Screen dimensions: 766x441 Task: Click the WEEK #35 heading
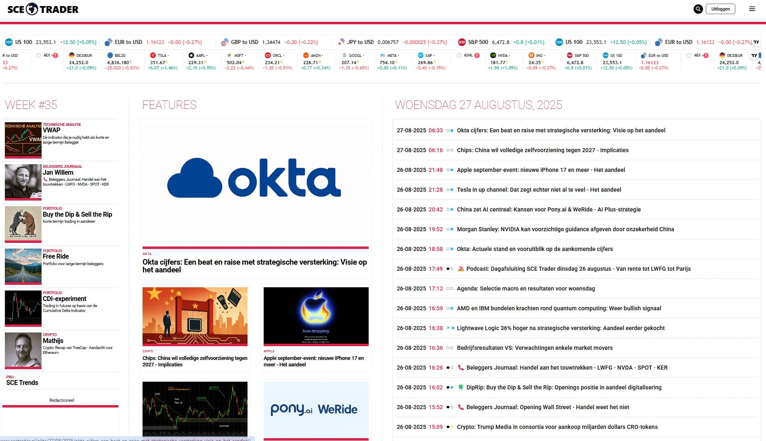[31, 105]
